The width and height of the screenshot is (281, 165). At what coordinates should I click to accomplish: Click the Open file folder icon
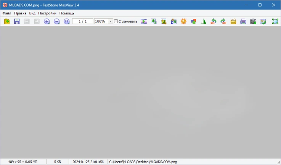click(7, 22)
